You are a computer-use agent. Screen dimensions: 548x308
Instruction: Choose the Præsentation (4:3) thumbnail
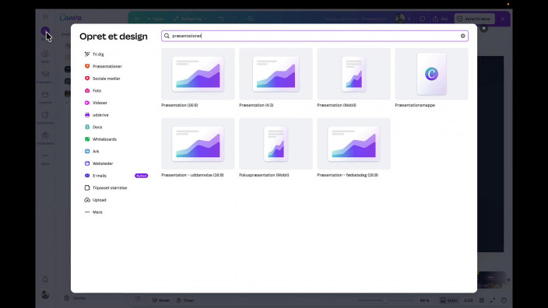(x=276, y=74)
